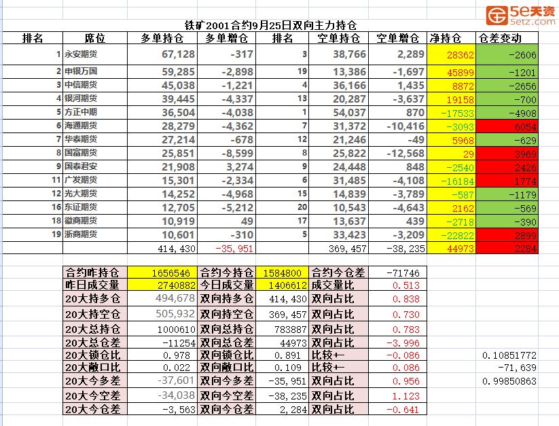The width and height of the screenshot is (559, 426).
Task: Select the 多单持仓 column header
Action: point(162,38)
